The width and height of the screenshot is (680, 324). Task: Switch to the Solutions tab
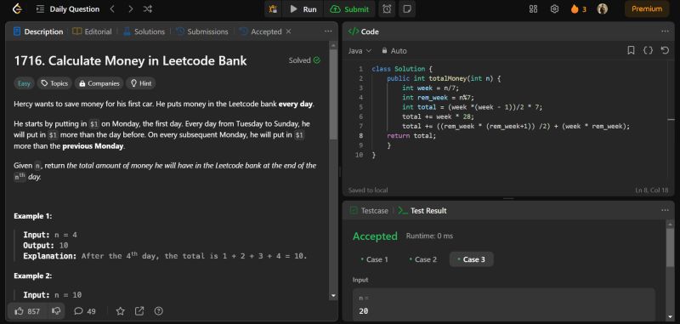click(144, 31)
